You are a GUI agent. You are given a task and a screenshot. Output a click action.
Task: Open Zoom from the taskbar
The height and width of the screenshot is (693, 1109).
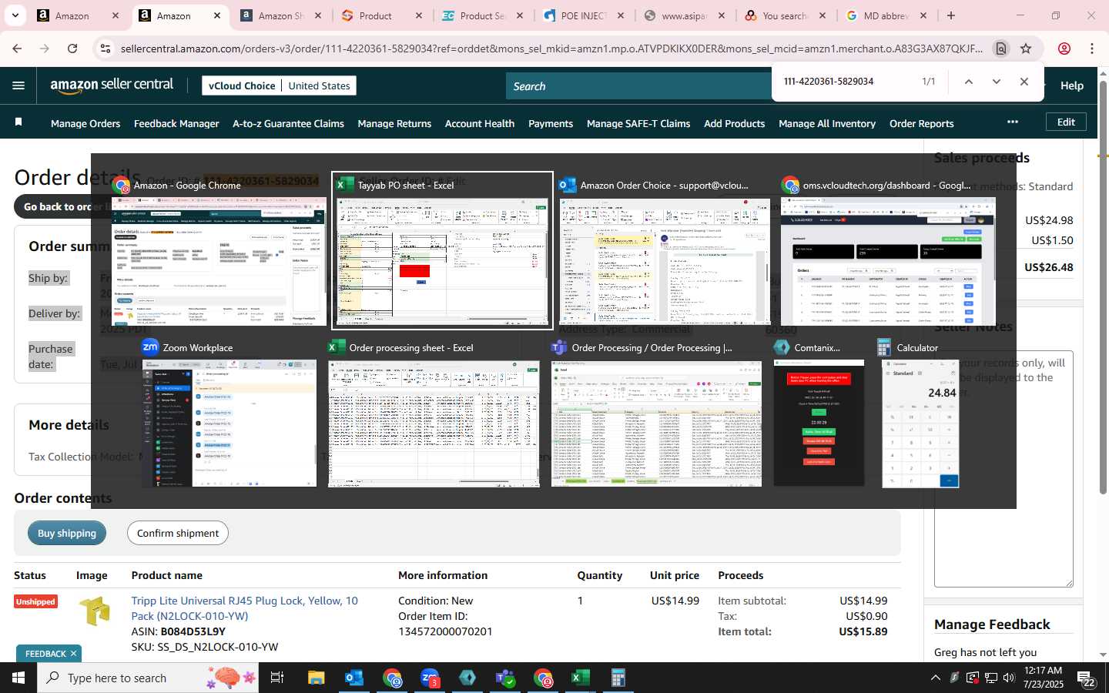pyautogui.click(x=430, y=678)
